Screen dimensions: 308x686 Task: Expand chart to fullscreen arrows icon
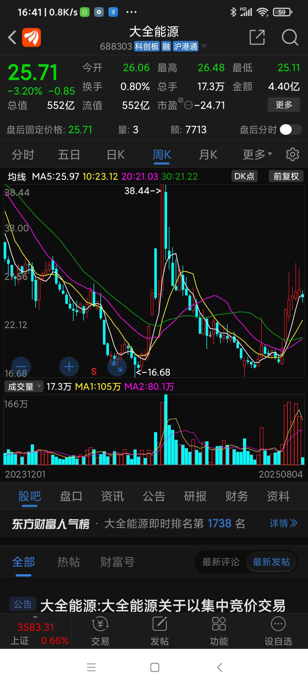(x=117, y=366)
